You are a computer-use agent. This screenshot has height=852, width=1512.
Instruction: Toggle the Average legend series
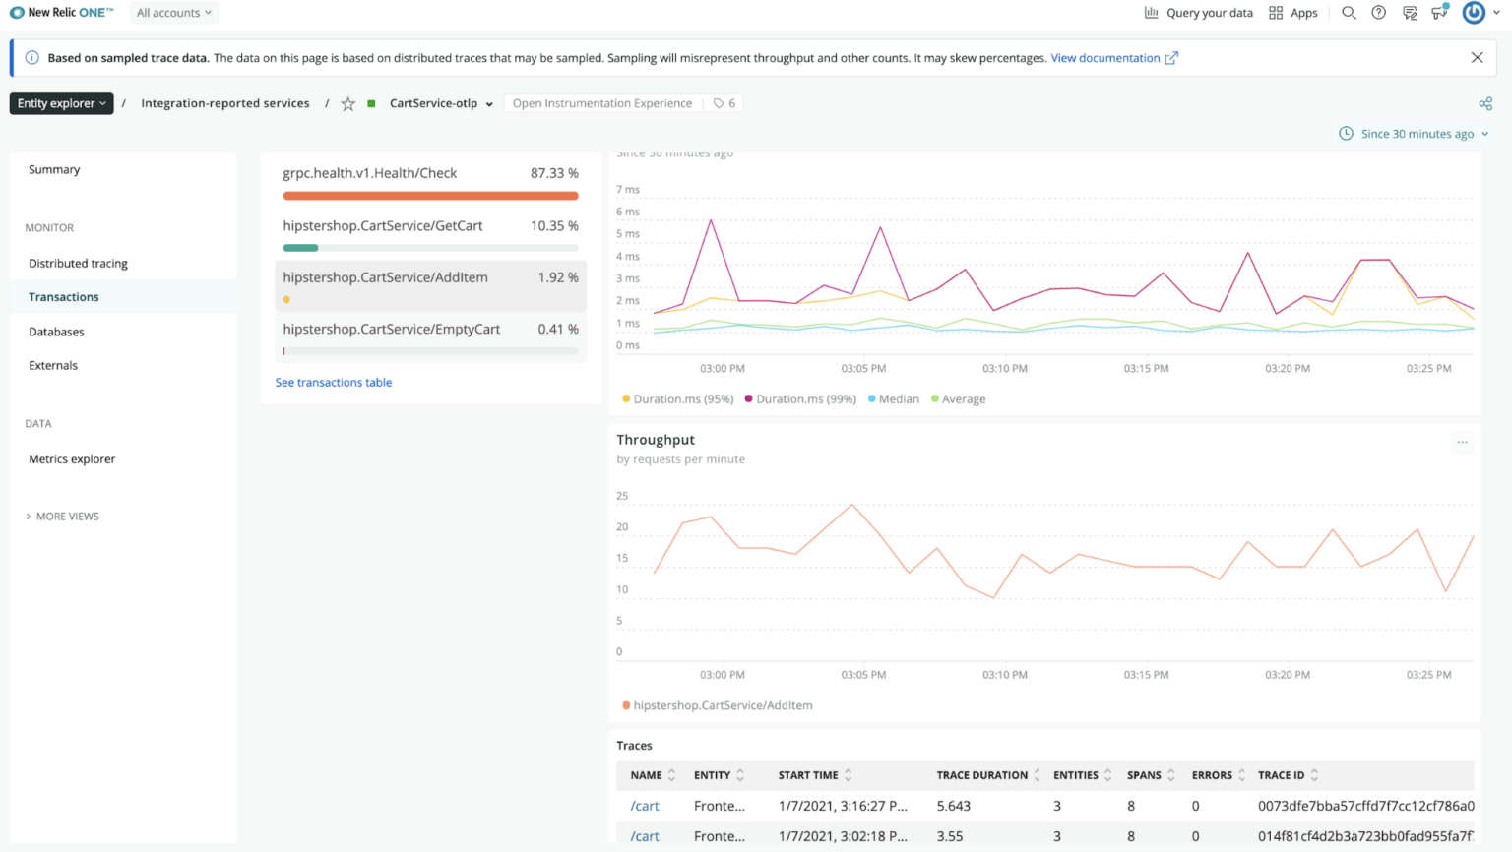(958, 398)
